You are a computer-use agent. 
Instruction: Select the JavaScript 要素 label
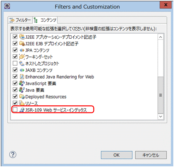[x=40, y=83]
